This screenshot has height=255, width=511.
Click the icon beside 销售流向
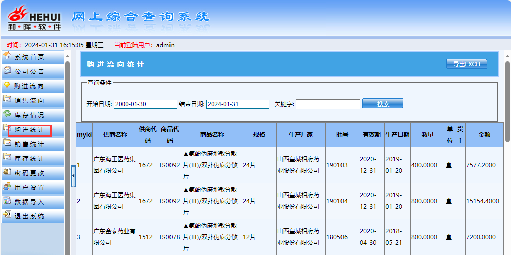pyautogui.click(x=7, y=99)
